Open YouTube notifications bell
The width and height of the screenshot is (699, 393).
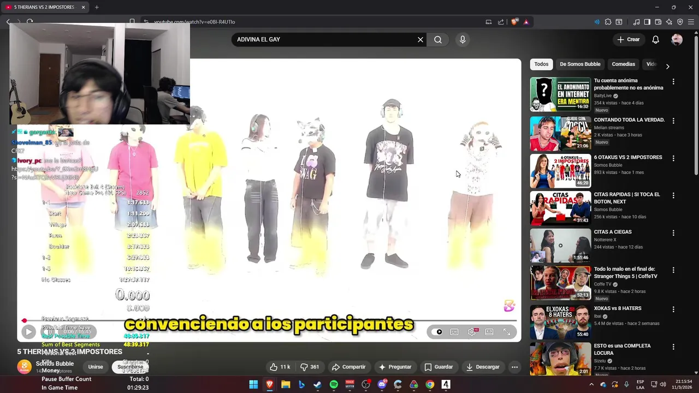[x=655, y=39]
